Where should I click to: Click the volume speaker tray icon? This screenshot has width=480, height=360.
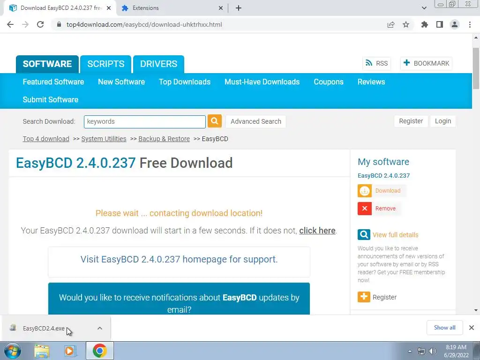point(433,351)
